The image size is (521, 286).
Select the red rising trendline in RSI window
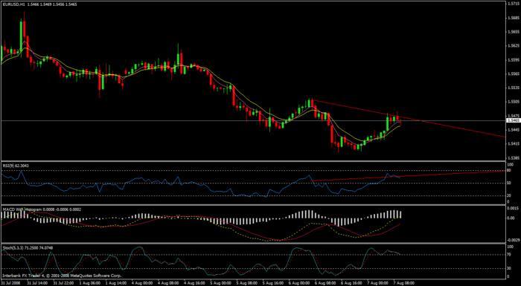coord(409,176)
